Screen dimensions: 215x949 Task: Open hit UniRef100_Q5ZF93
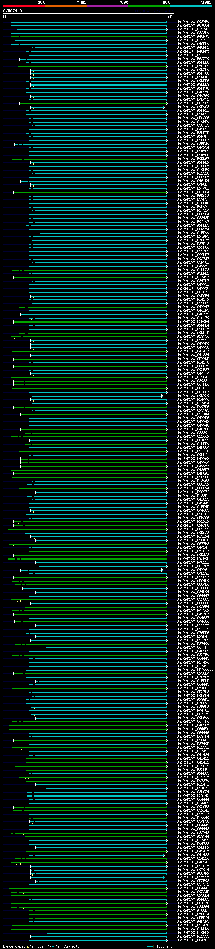click(193, 881)
